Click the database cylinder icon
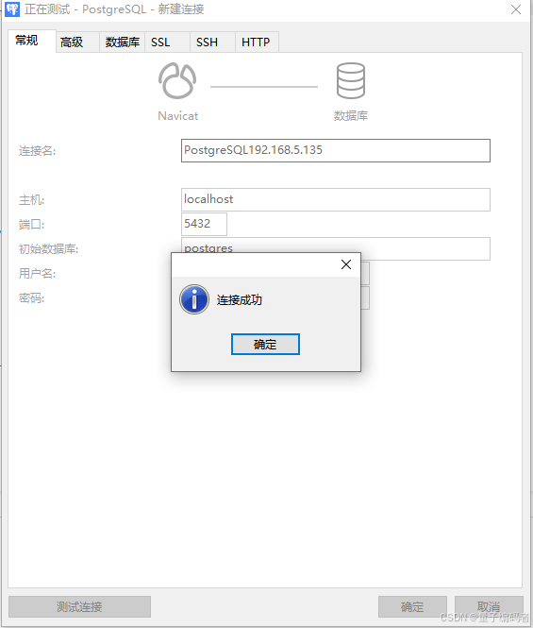533x628 pixels. [351, 80]
